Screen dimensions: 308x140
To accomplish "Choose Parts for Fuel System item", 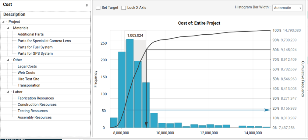I will click(x=35, y=47).
